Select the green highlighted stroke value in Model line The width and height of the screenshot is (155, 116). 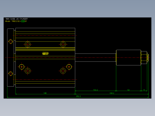[23, 21]
